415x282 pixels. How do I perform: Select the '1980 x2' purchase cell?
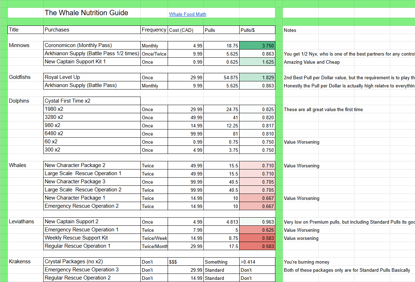click(92, 109)
